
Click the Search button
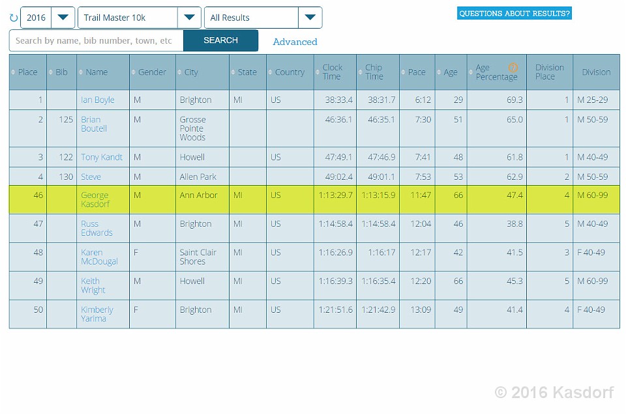[220, 40]
